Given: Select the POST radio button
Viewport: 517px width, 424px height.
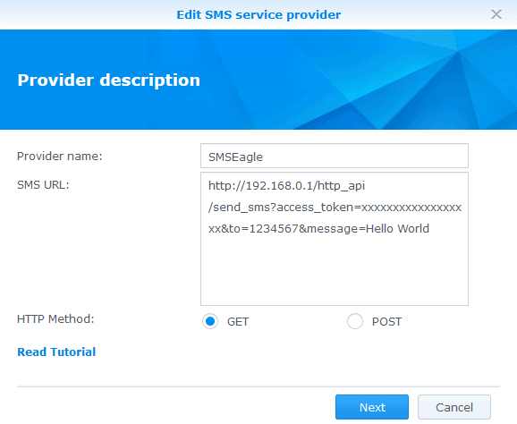Looking at the screenshot, I should [x=355, y=321].
